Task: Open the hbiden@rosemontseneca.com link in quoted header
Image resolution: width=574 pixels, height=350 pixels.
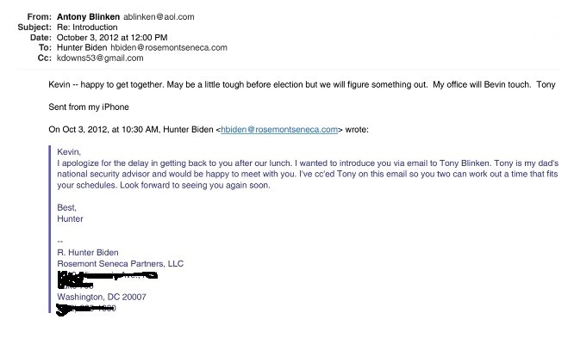Action: pyautogui.click(x=279, y=130)
